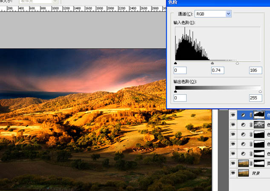Click the output levels white slider handle
Image resolution: width=270 pixels, height=191 pixels.
pyautogui.click(x=260, y=91)
